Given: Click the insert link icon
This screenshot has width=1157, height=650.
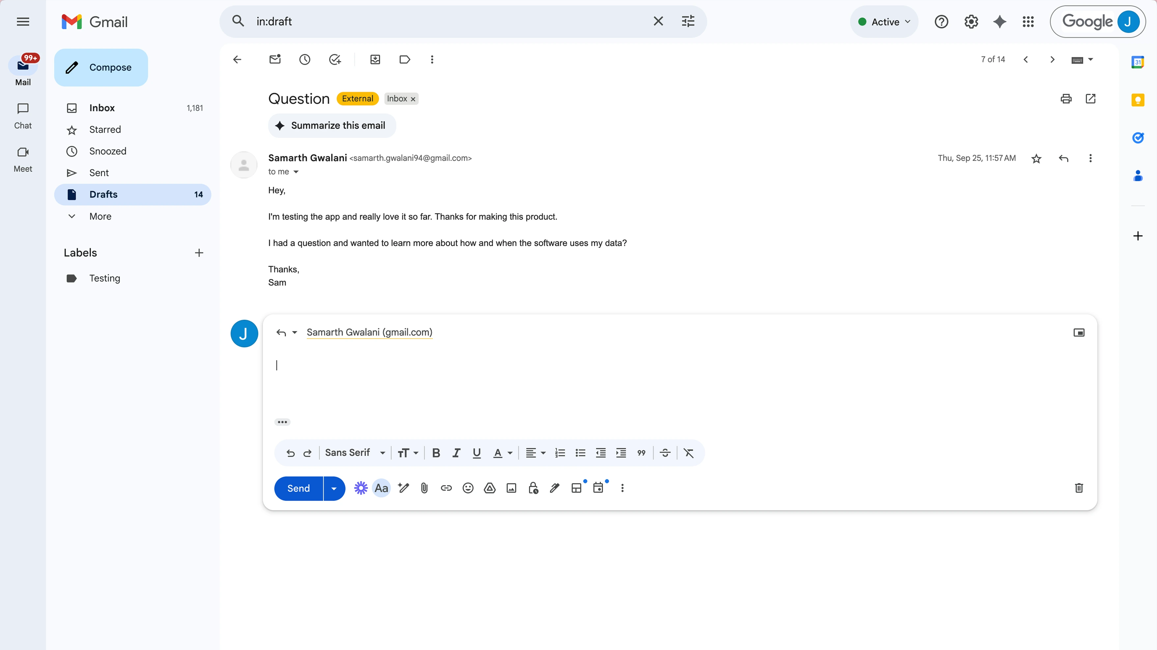Looking at the screenshot, I should click(x=446, y=488).
